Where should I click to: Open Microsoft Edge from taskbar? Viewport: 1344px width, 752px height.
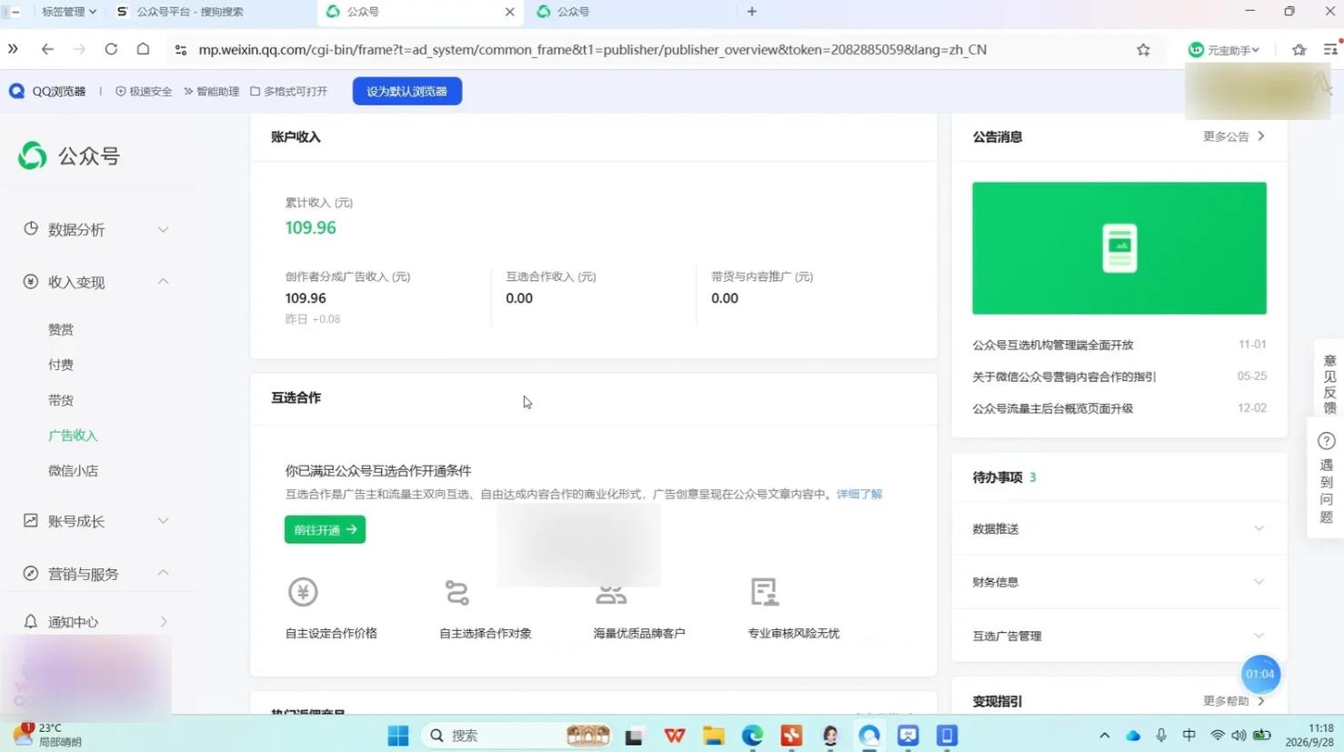752,736
